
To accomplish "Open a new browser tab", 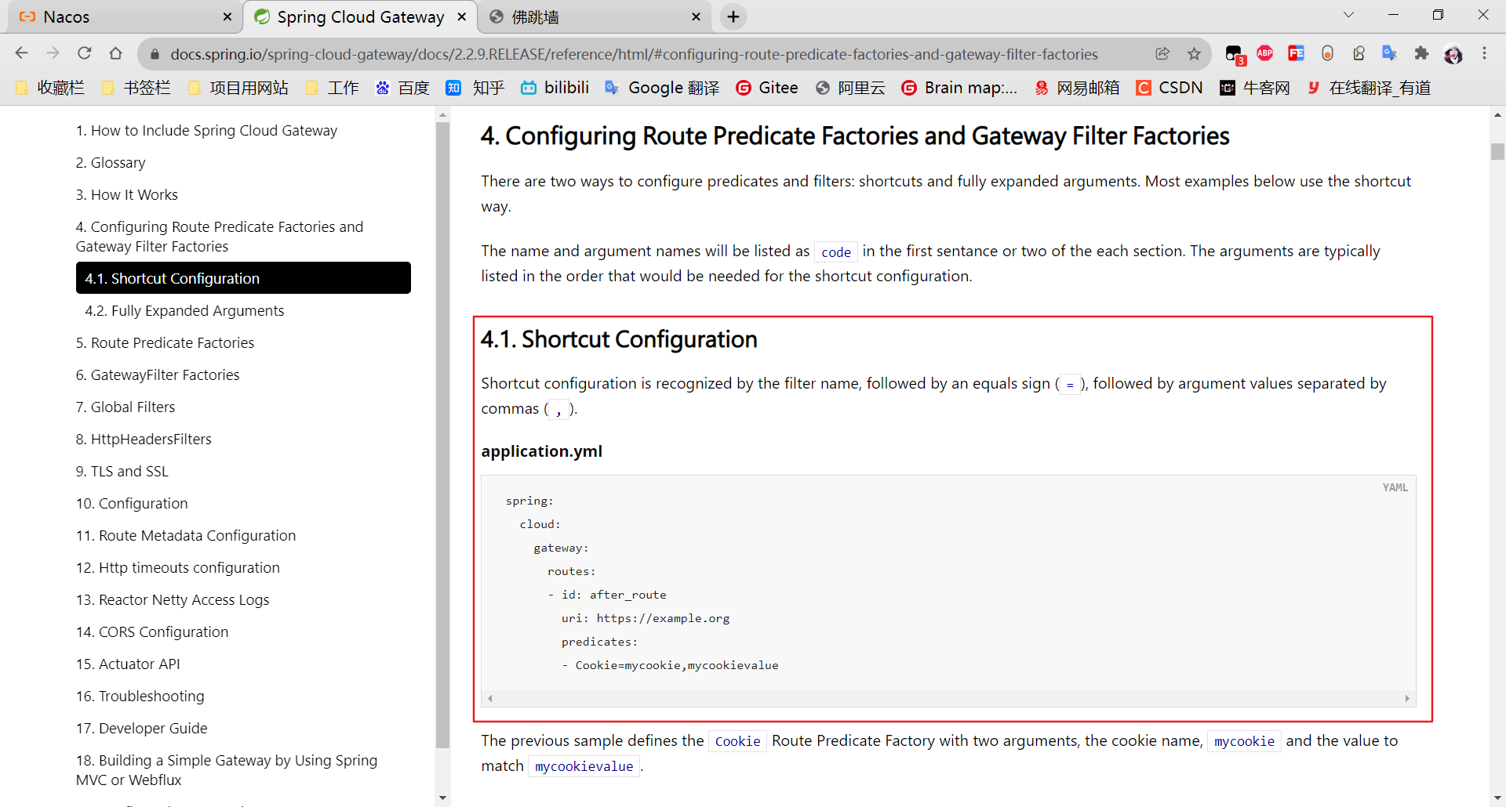I will (x=733, y=16).
